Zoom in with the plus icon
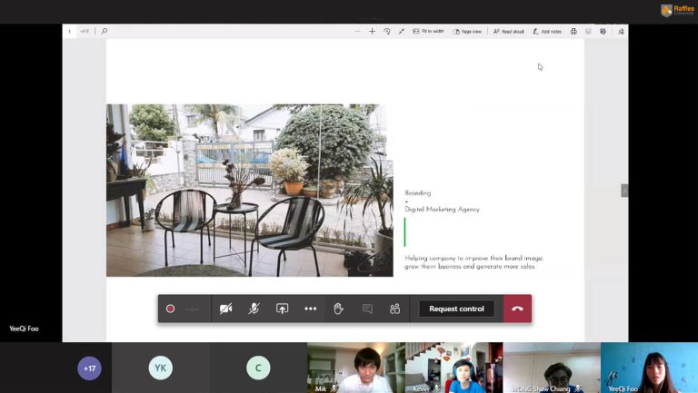 click(x=372, y=31)
